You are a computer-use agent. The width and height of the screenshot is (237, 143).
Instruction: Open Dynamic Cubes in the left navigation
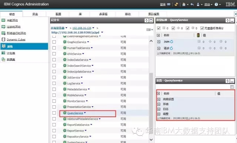point(16,40)
